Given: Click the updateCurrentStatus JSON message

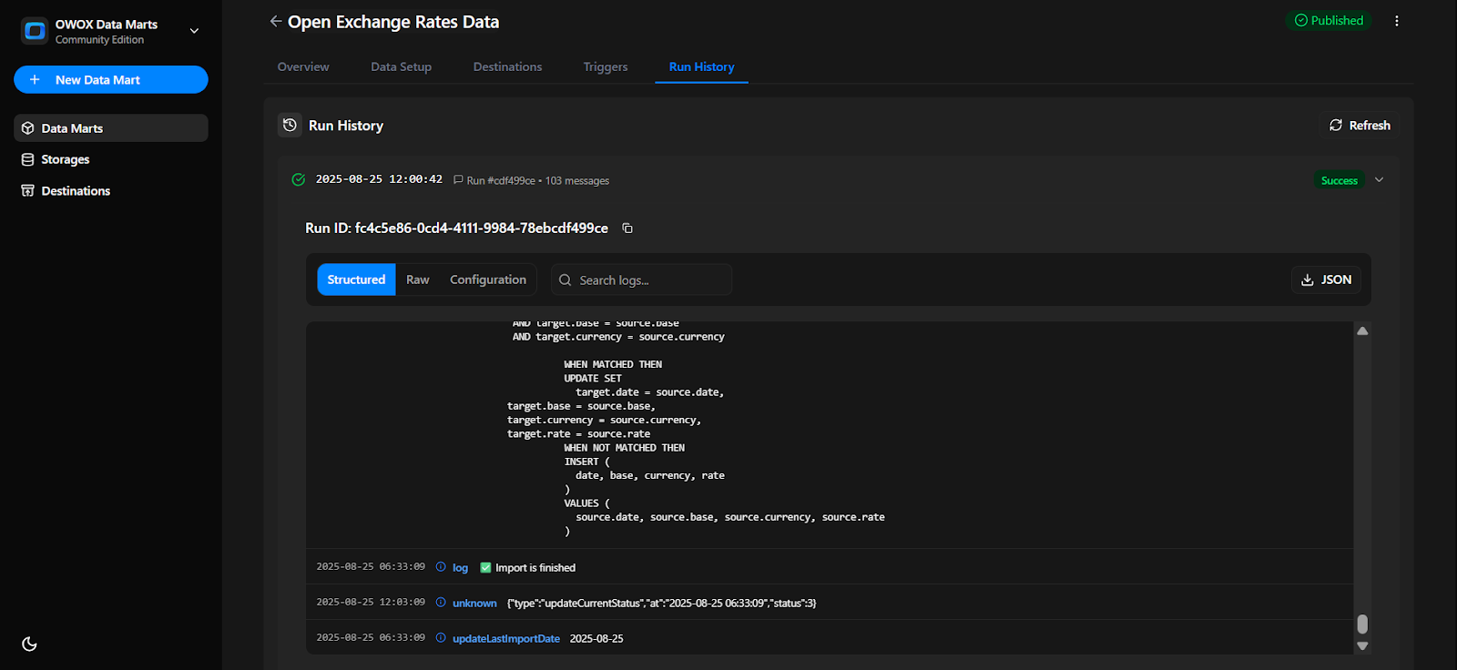Looking at the screenshot, I should (661, 603).
